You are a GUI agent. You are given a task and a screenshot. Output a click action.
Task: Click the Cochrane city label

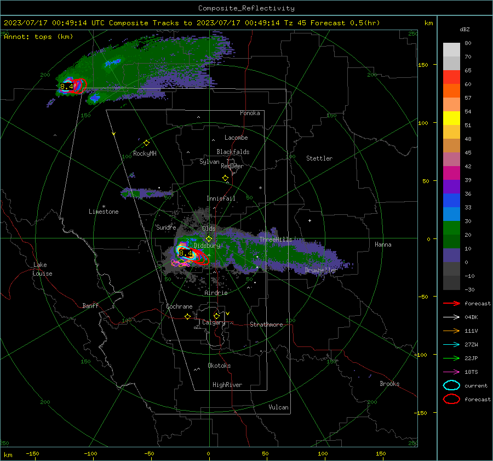click(179, 306)
